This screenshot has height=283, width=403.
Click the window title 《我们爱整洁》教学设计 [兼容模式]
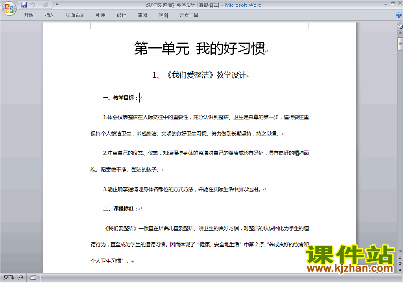pos(182,5)
